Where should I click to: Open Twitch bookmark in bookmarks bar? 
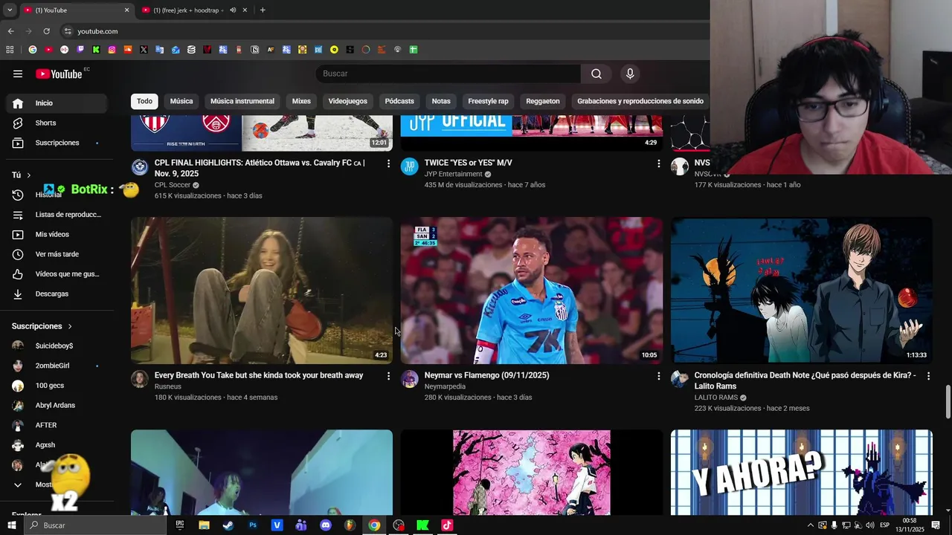pyautogui.click(x=80, y=50)
